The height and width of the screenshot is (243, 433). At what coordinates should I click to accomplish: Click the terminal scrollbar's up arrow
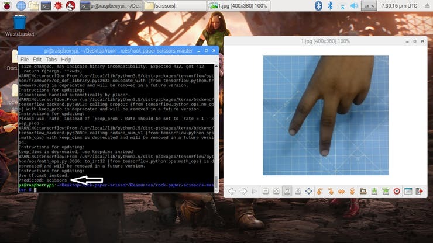[x=216, y=66]
